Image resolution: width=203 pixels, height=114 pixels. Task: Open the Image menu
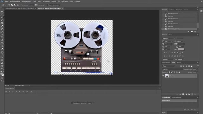(x=26, y=2)
